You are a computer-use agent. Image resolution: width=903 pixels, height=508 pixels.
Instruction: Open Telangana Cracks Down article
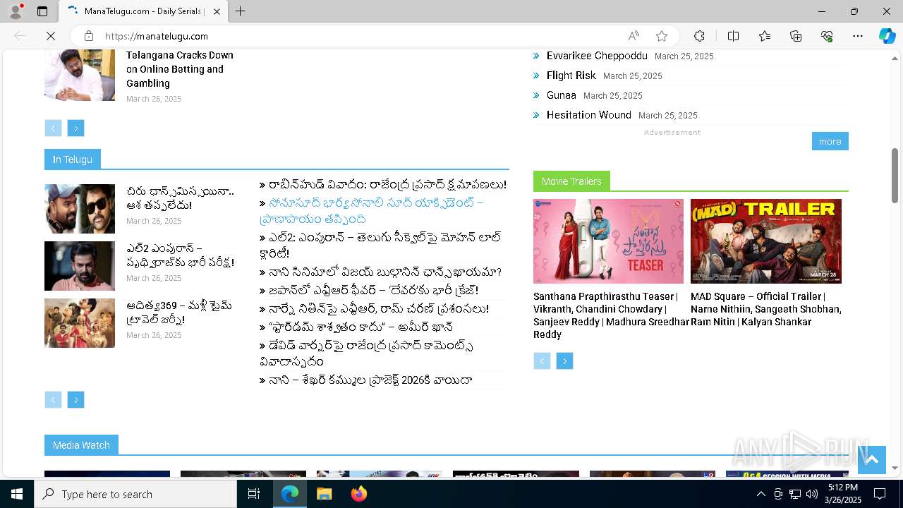[180, 69]
